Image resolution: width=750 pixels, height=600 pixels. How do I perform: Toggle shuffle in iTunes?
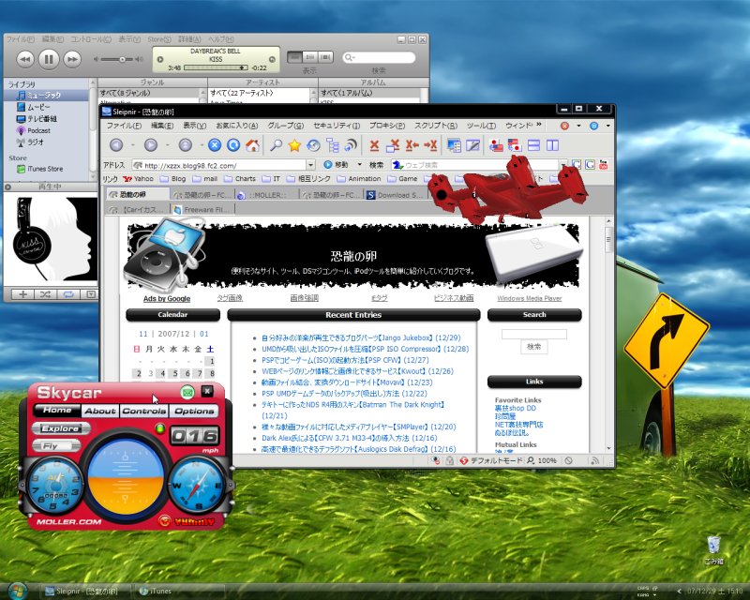[x=45, y=294]
